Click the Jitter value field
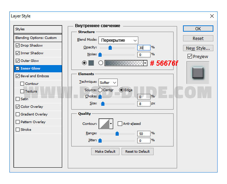This screenshot has height=184, width=227. click(144, 141)
